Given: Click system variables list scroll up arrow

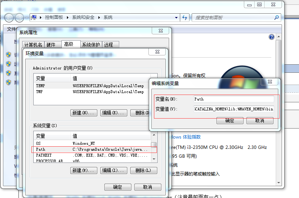Looking at the screenshot, I should 154,135.
